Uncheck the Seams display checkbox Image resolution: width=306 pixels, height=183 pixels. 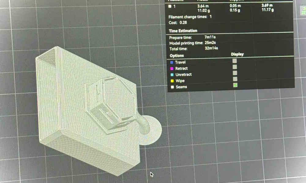235,85
